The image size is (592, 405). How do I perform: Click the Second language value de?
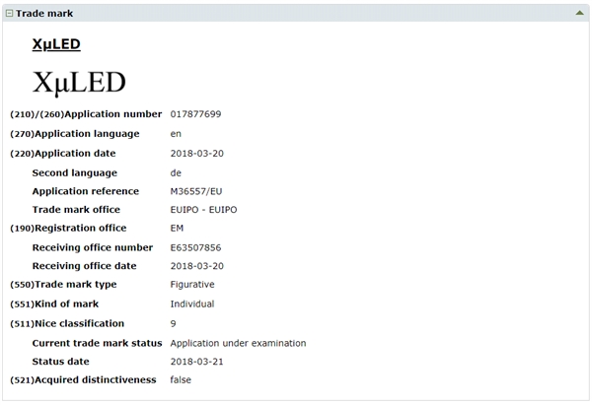(176, 171)
